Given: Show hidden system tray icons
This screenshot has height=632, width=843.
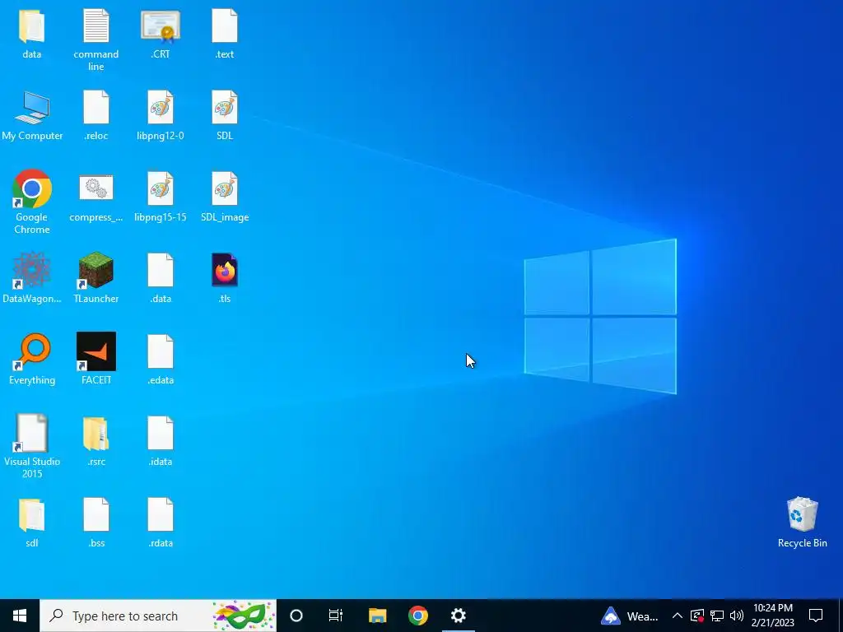Looking at the screenshot, I should [678, 616].
